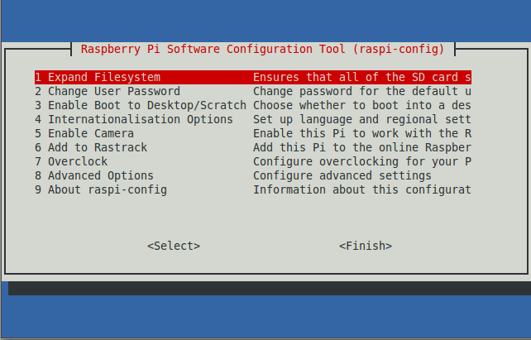Click the 'Change password for the default' description
Screen dimensions: 531x340
[x=361, y=91]
